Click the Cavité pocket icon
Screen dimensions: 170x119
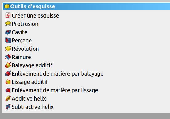pos(8,32)
